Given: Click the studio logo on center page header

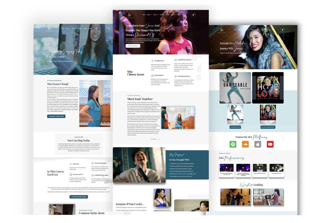Looking at the screenshot, I should (129, 15).
